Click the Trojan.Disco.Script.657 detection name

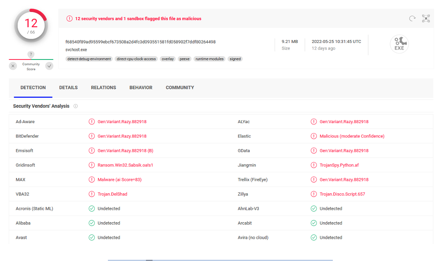(342, 194)
